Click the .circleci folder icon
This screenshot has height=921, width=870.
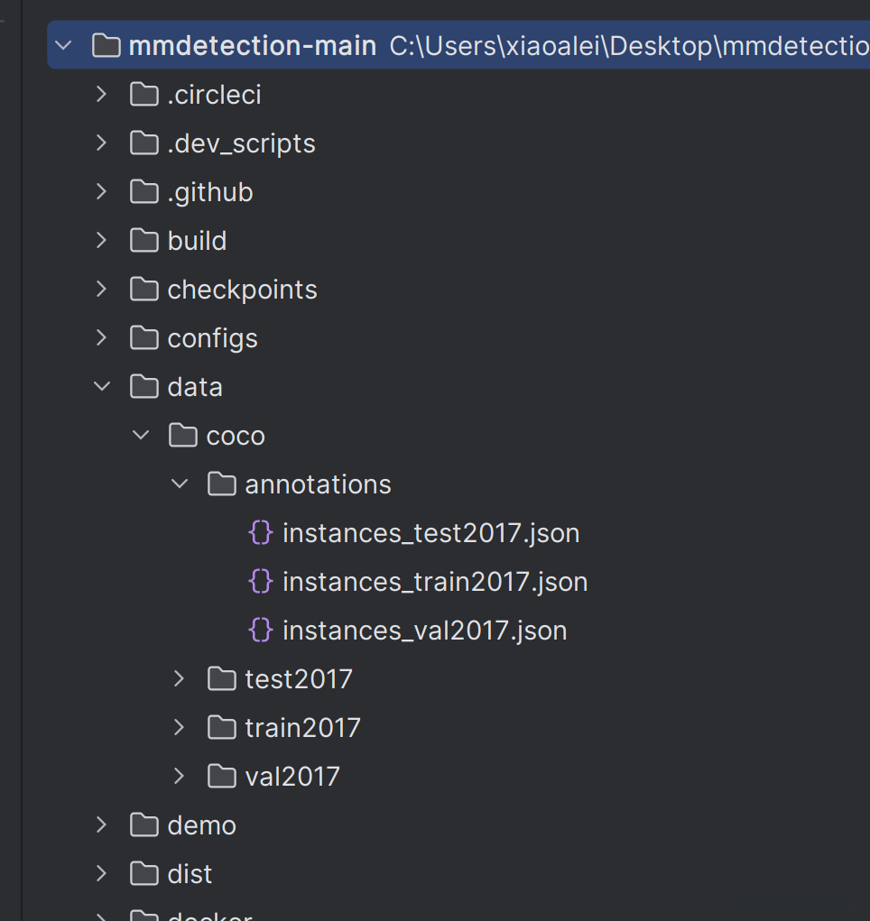144,95
